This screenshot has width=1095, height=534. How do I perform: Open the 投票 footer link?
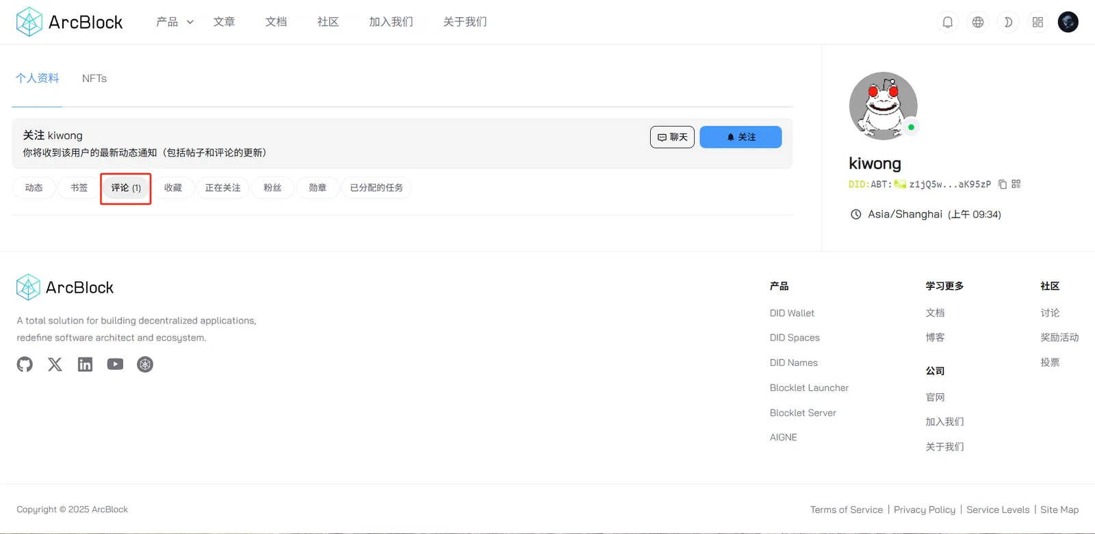pyautogui.click(x=1050, y=363)
